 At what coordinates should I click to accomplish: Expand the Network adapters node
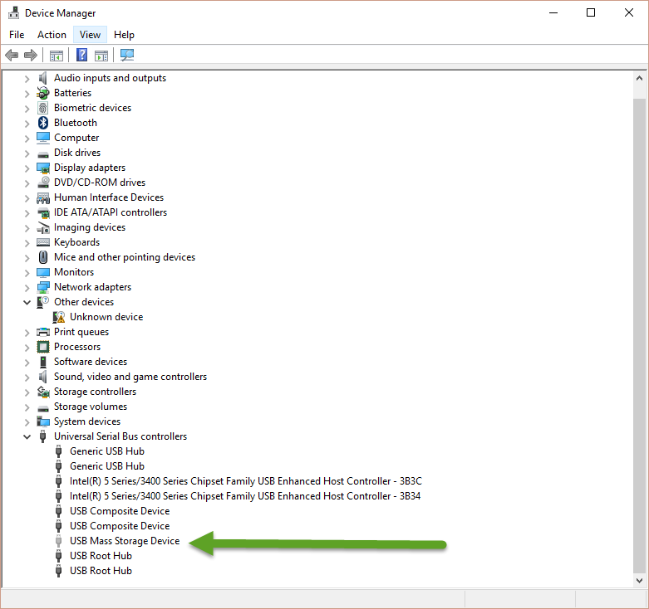[x=27, y=288]
